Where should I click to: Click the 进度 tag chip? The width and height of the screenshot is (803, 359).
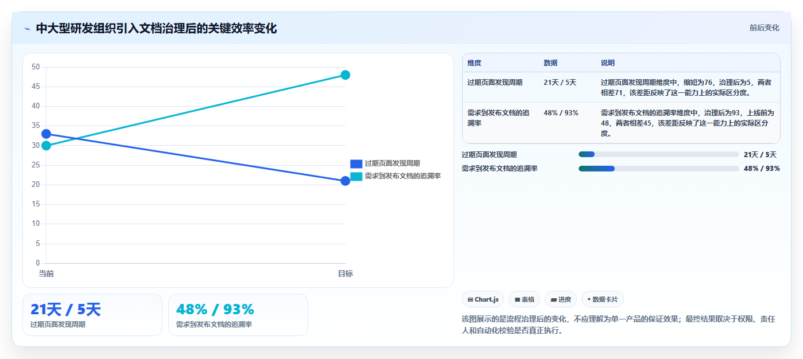561,299
